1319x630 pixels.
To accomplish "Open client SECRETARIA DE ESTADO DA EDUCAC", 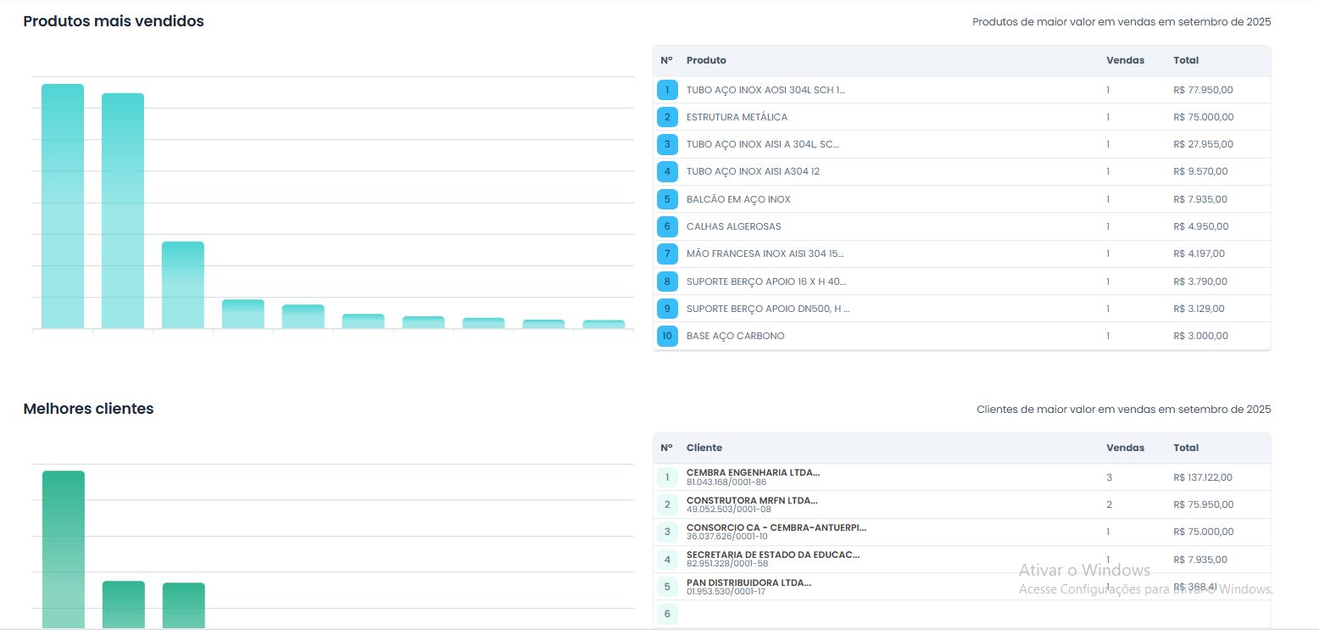I will pos(773,555).
